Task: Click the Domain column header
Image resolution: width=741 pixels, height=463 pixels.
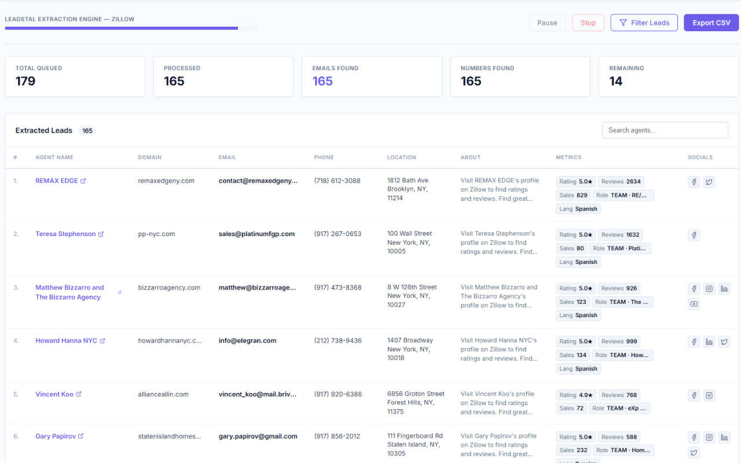Action: [150, 157]
